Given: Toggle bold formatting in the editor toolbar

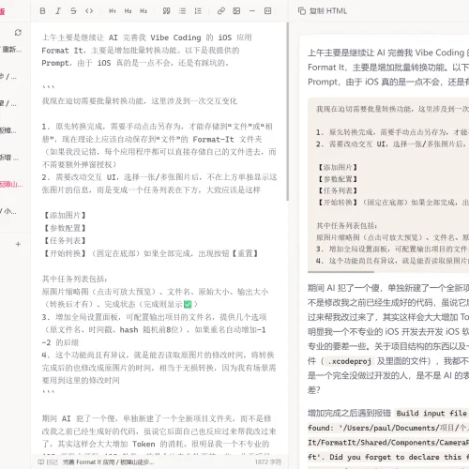Looking at the screenshot, I should [43, 11].
